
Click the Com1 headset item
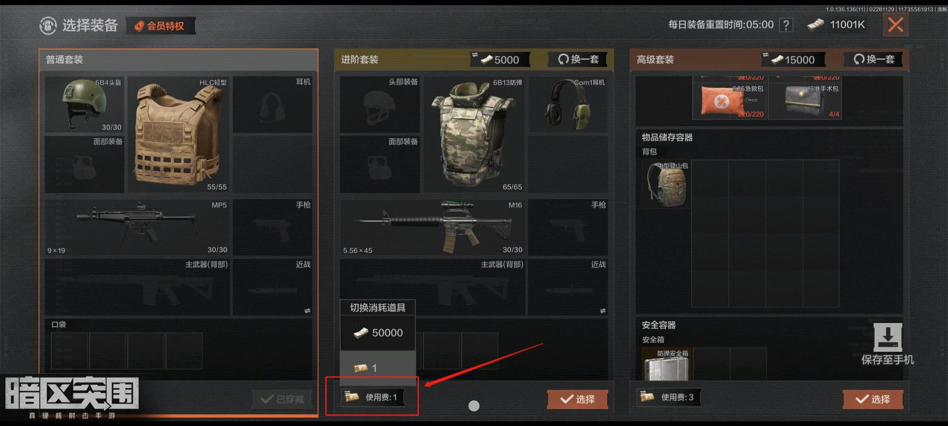[568, 105]
